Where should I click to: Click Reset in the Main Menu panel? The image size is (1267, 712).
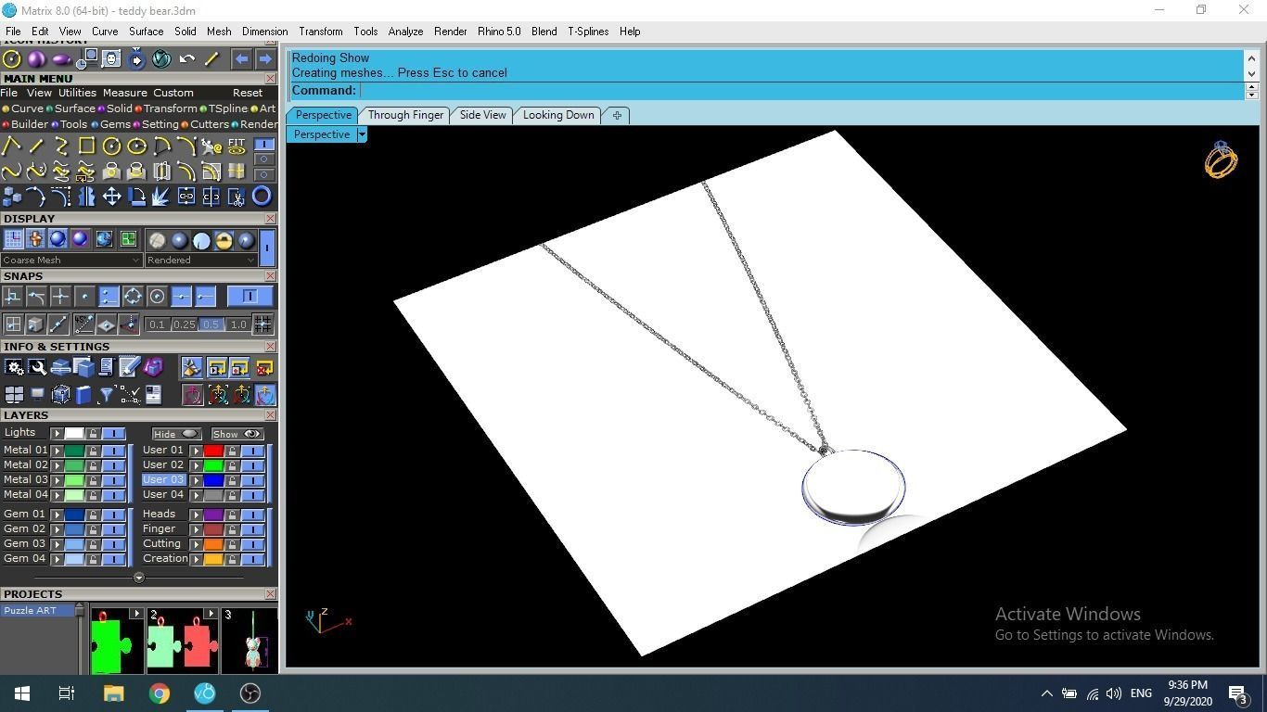(248, 93)
